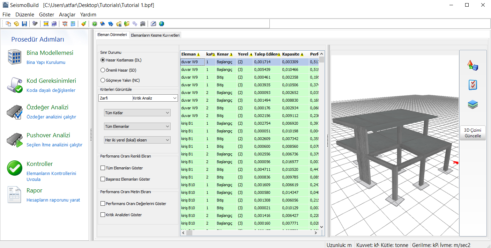Click the globe icon in the toolbar
The image size is (491, 248).
pyautogui.click(x=162, y=24)
